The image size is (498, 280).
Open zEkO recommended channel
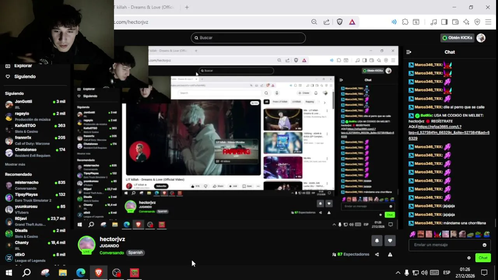(35, 257)
